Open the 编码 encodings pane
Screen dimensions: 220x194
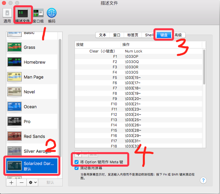52,16
